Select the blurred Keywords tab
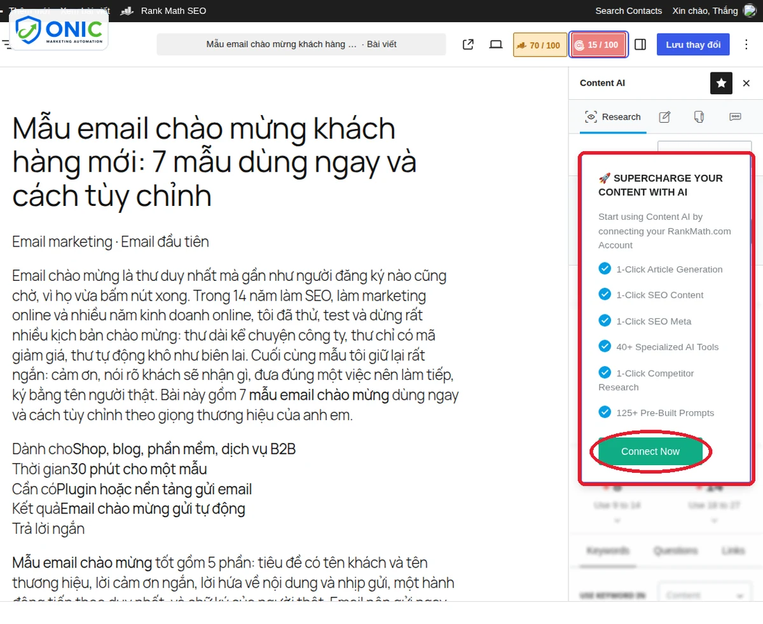This screenshot has width=763, height=624. click(608, 551)
